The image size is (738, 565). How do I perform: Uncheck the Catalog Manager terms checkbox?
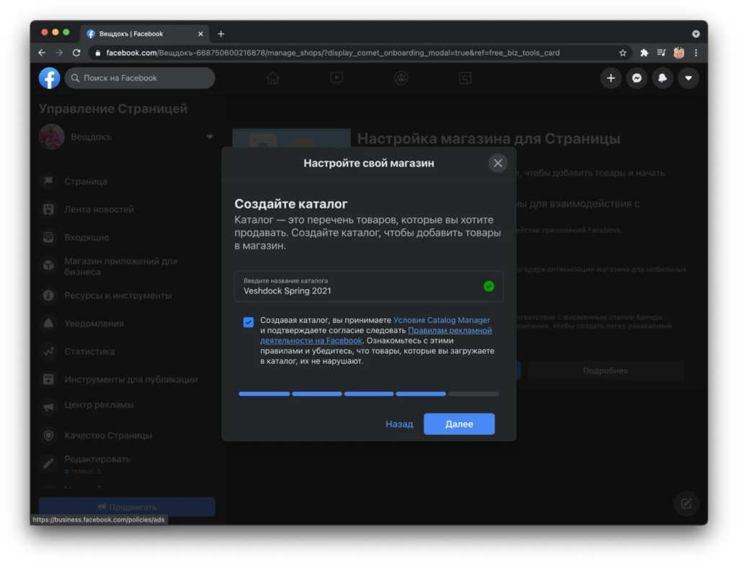pos(249,322)
